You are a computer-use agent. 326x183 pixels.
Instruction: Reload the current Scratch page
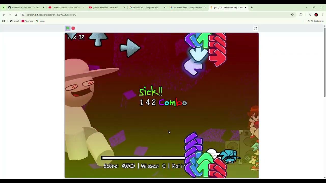(16, 15)
